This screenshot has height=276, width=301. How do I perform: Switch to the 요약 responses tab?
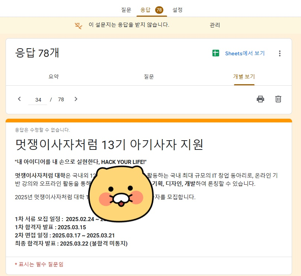54,76
